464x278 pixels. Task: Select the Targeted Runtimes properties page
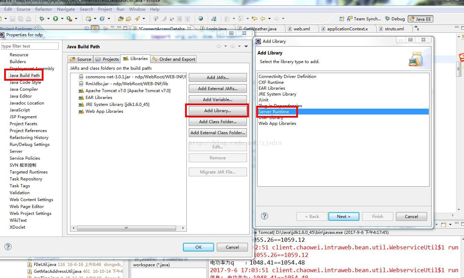click(x=29, y=172)
